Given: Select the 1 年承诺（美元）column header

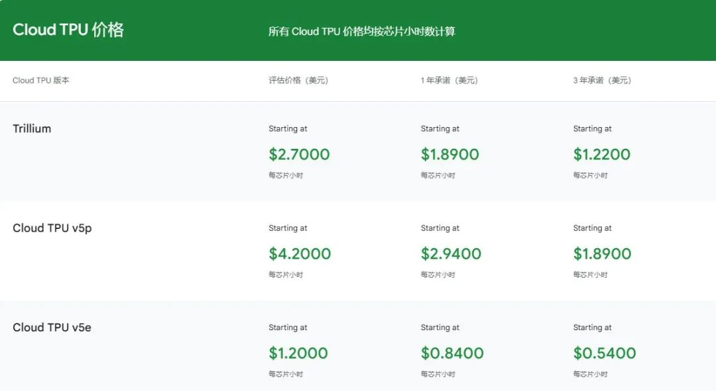Looking at the screenshot, I should pyautogui.click(x=449, y=81).
